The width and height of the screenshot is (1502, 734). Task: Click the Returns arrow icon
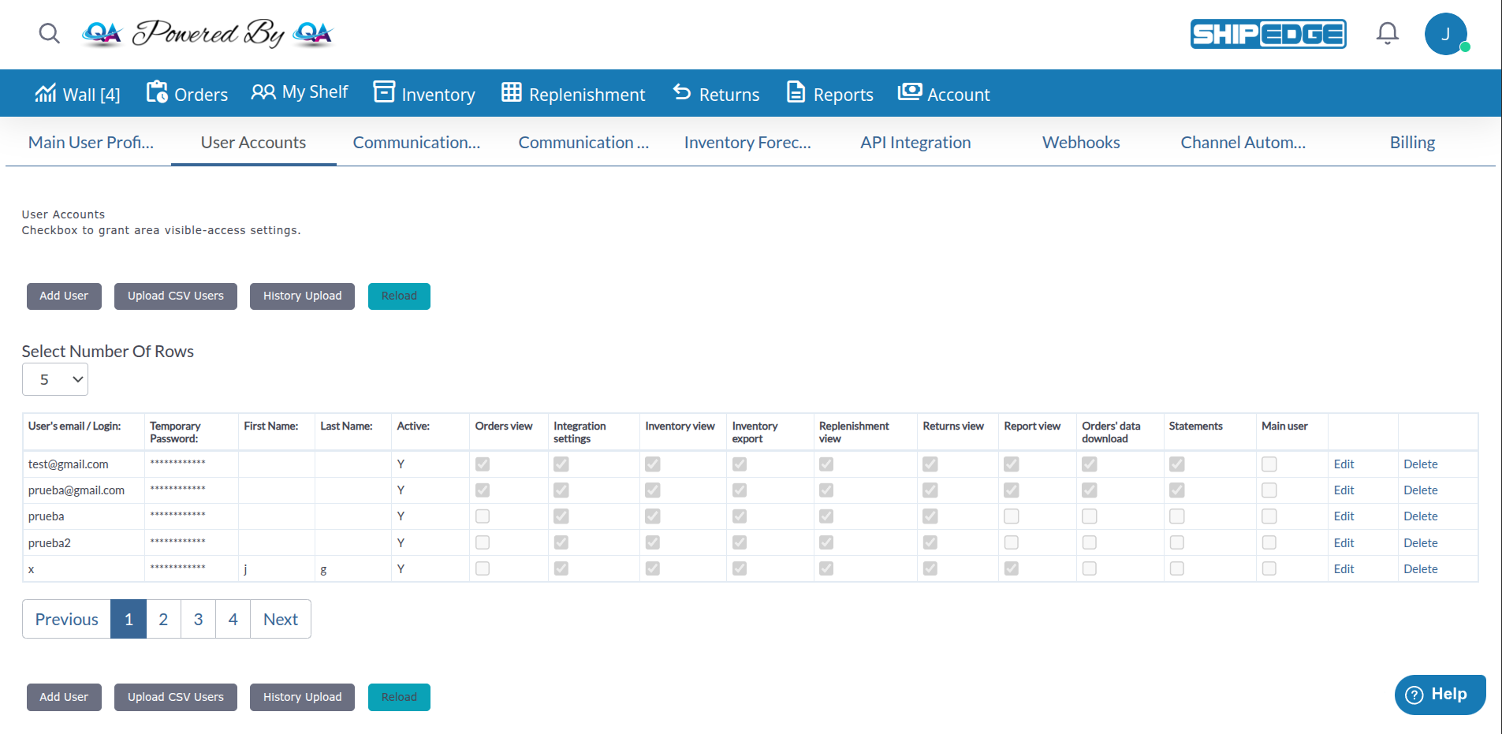pyautogui.click(x=682, y=92)
